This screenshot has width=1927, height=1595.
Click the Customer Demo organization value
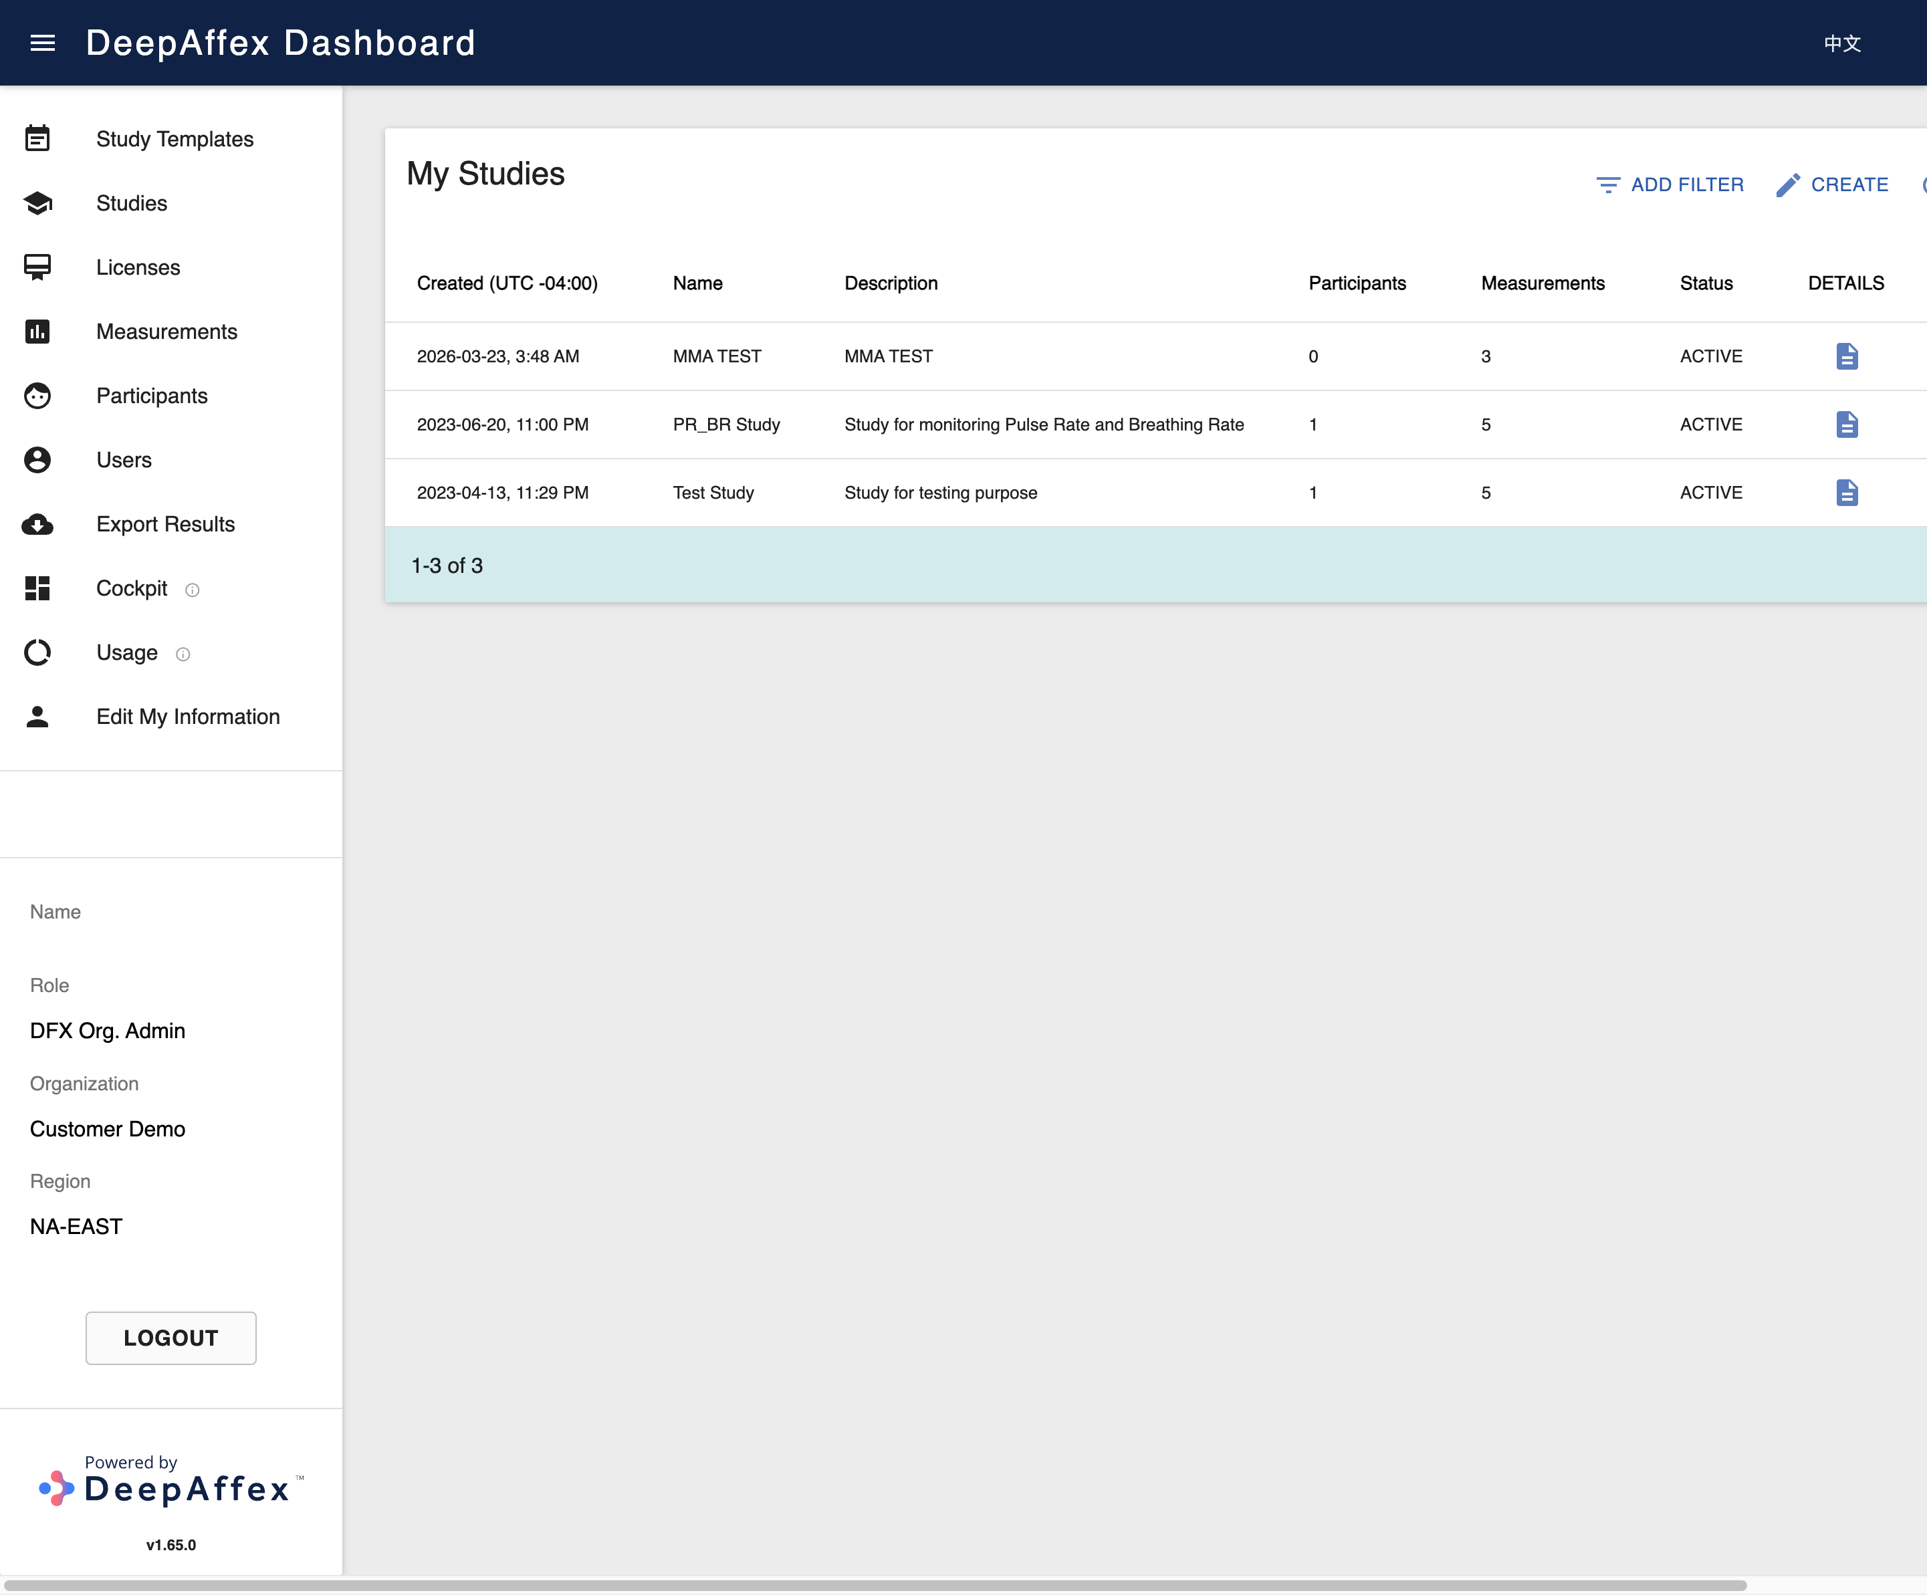[108, 1128]
